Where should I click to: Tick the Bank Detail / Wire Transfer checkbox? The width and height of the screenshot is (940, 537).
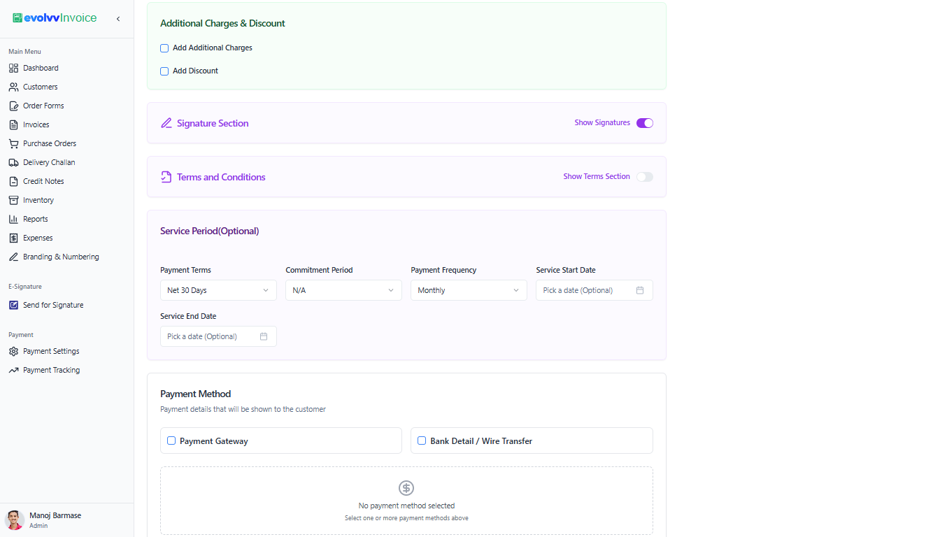(x=422, y=441)
